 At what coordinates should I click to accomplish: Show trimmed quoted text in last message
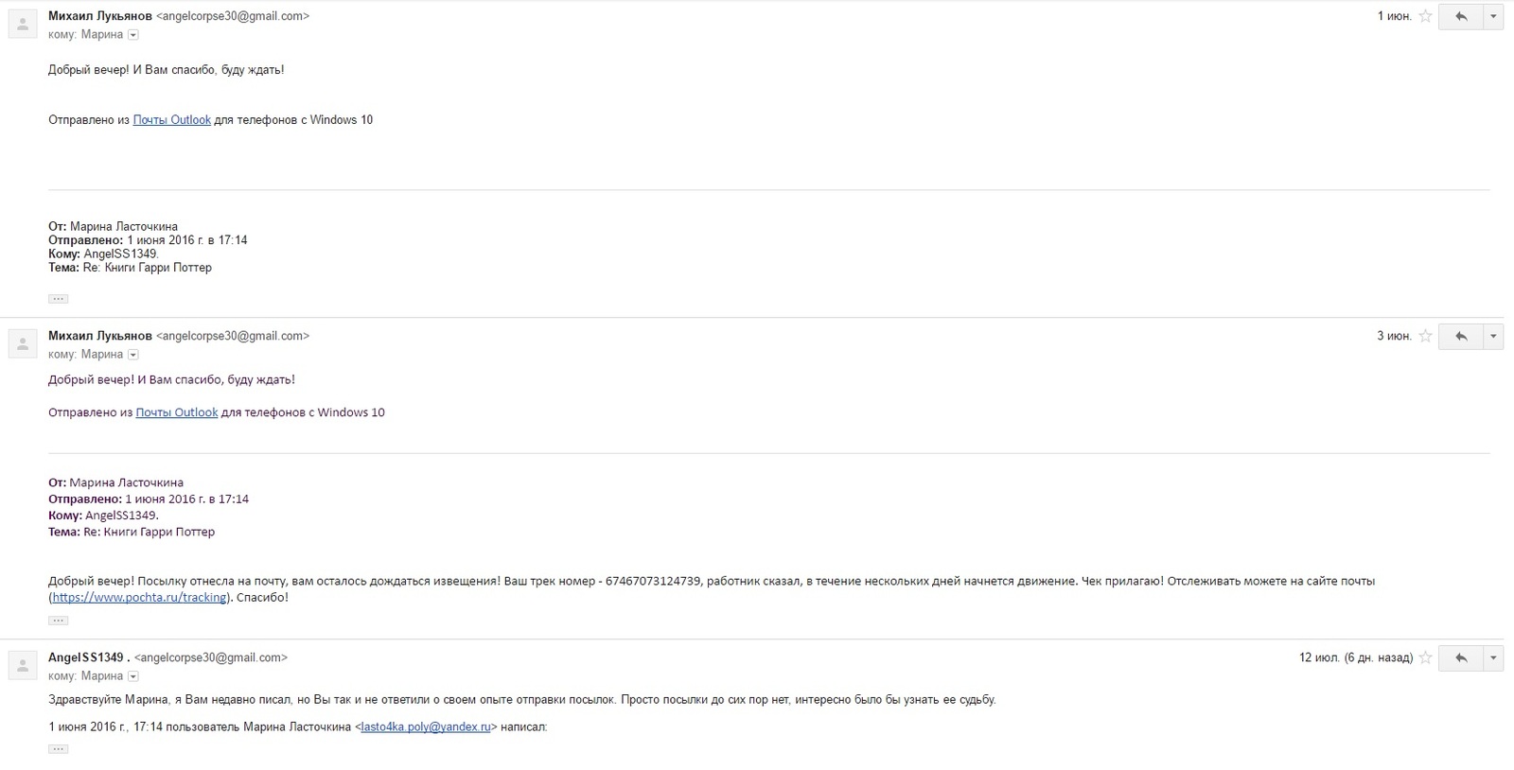point(58,749)
